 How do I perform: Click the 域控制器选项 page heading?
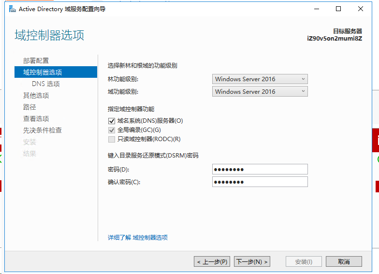pyautogui.click(x=49, y=35)
